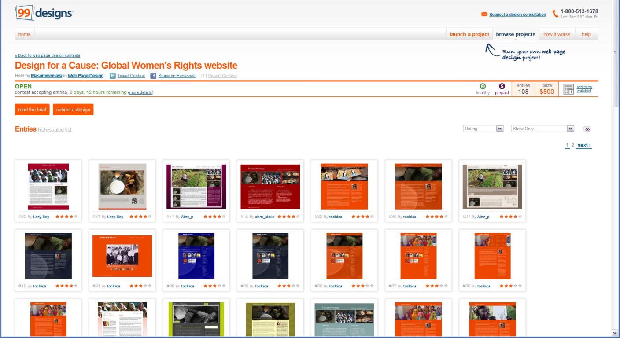Click the star rating of entry #55
The width and height of the screenshot is (620, 338).
[x=288, y=217]
